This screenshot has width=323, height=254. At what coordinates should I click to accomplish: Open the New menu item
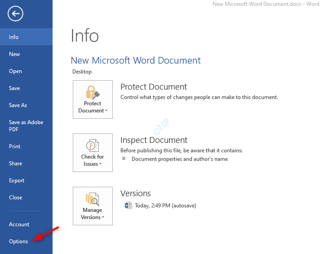pos(26,54)
